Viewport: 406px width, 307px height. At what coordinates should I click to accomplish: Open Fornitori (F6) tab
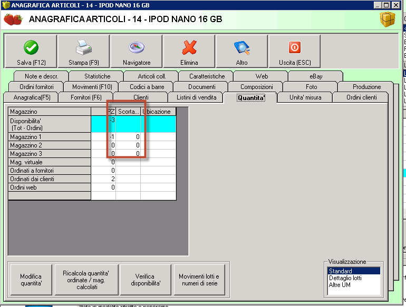(86, 97)
